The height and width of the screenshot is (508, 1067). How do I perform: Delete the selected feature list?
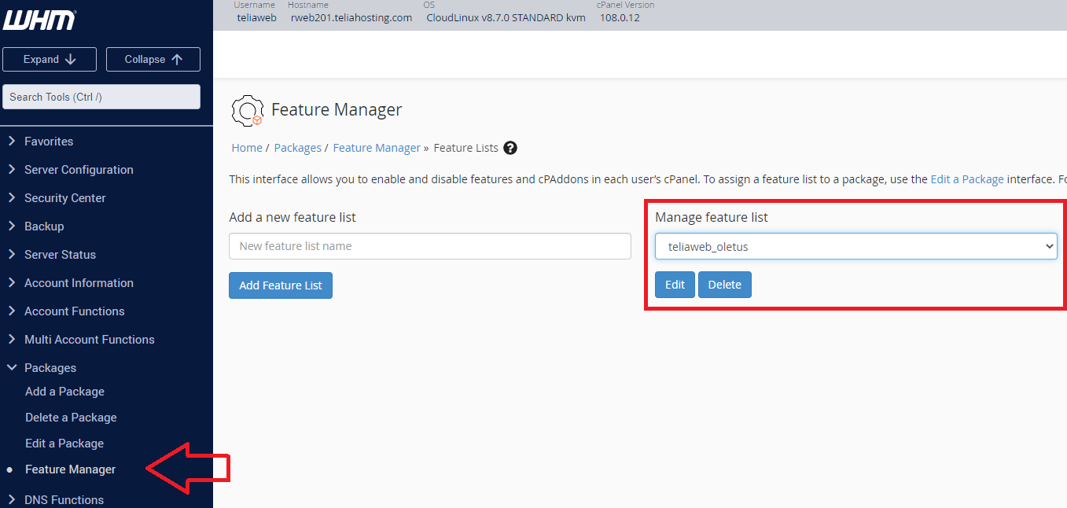[725, 285]
